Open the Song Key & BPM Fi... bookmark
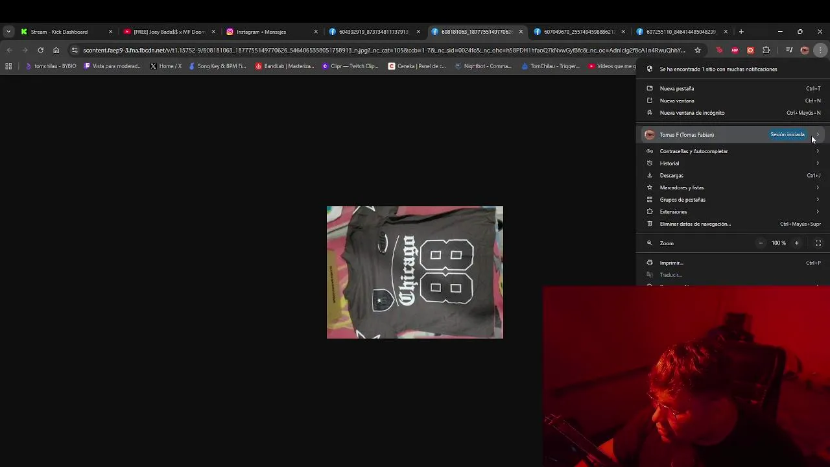Screen dimensions: 830x467 (x=217, y=66)
